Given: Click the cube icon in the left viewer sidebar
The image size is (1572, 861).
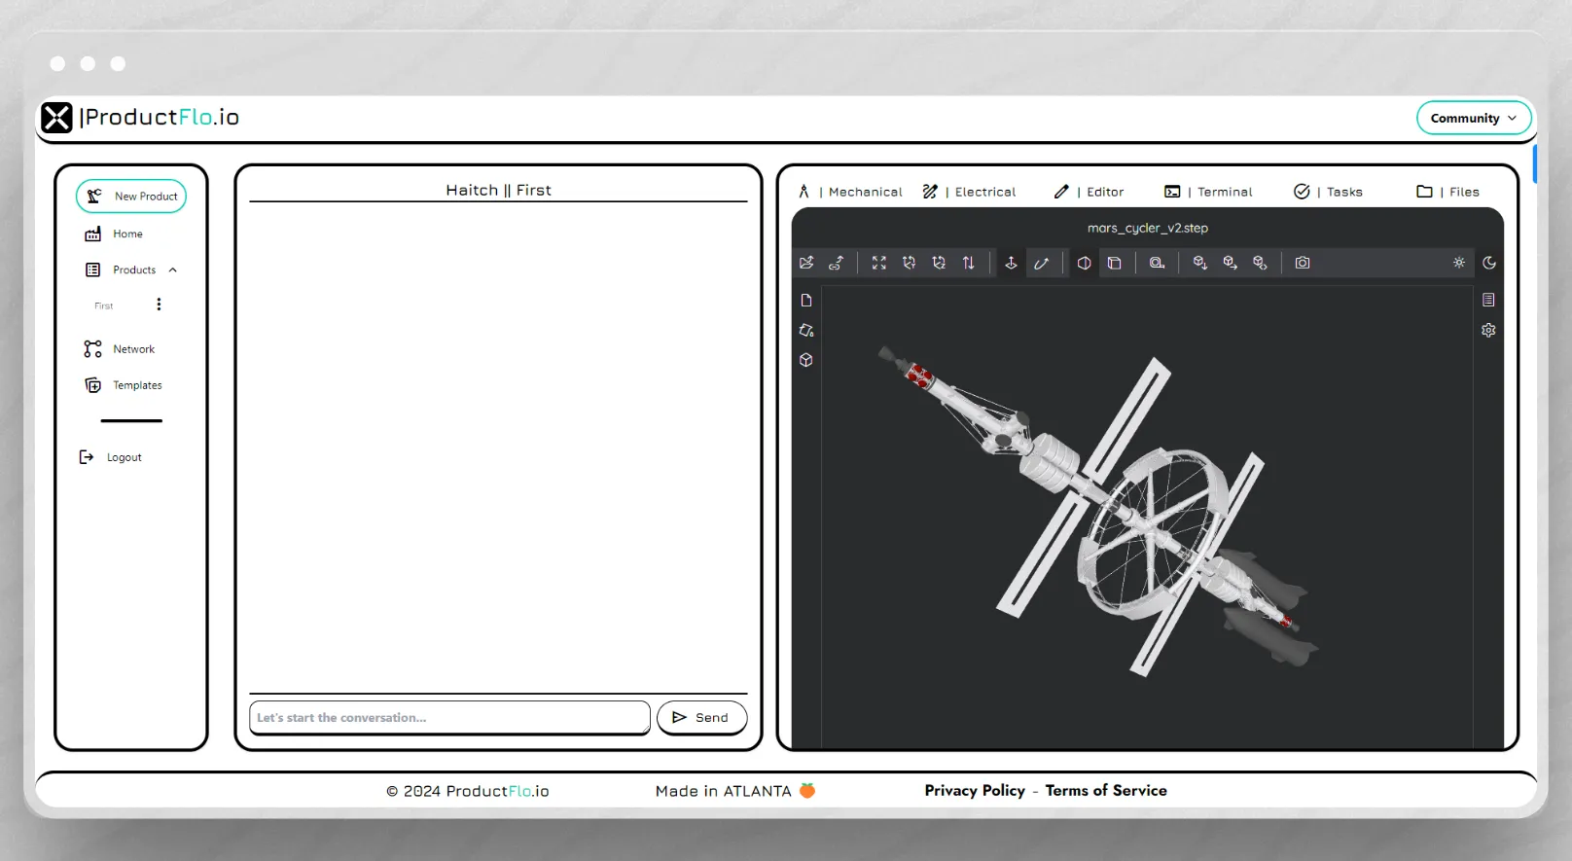Looking at the screenshot, I should click(x=806, y=360).
